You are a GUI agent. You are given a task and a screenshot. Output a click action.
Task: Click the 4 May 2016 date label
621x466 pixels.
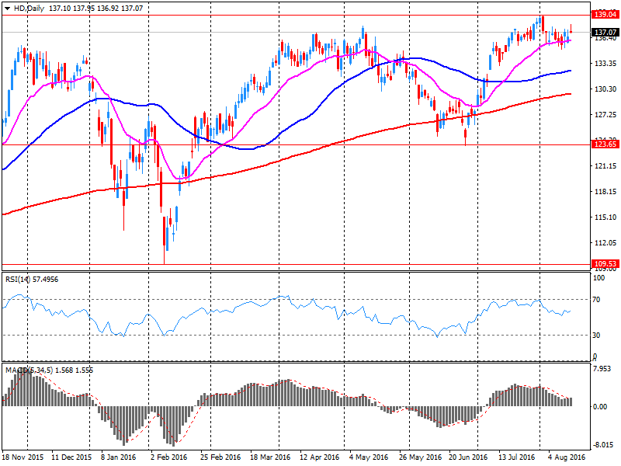pos(369,457)
